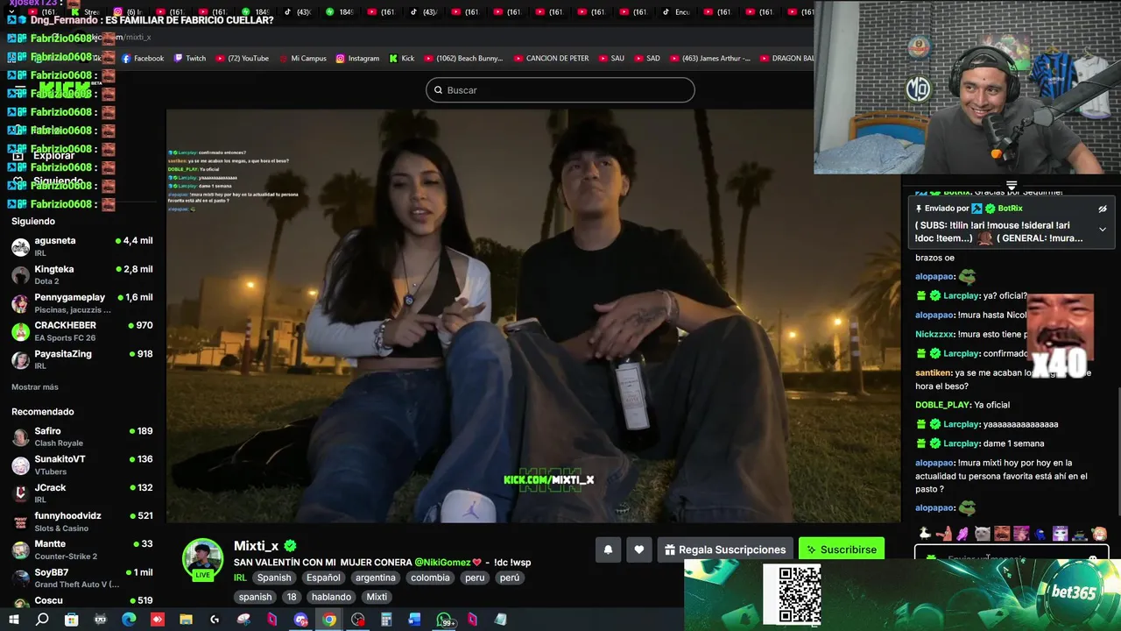Open Logitech G HUB from the taskbar

click(215, 620)
